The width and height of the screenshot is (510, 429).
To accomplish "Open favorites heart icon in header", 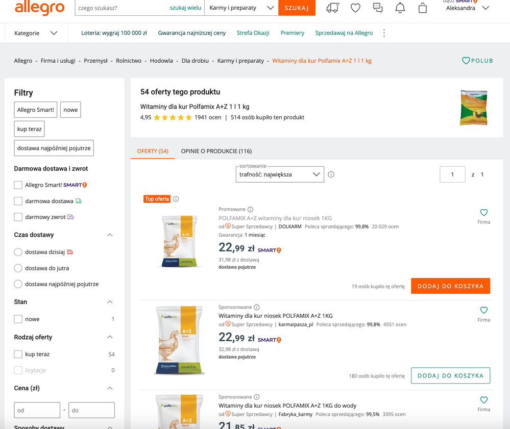I will click(355, 8).
